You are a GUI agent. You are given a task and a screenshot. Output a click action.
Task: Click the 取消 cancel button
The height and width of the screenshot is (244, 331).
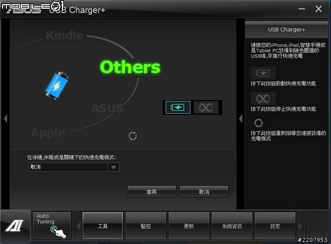coord(204,192)
